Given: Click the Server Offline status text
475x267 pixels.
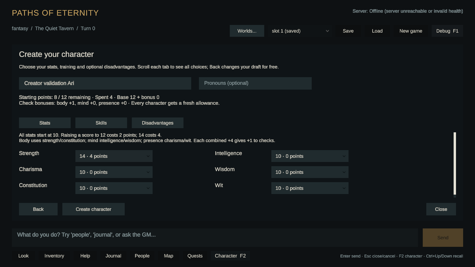Looking at the screenshot, I should (408, 11).
